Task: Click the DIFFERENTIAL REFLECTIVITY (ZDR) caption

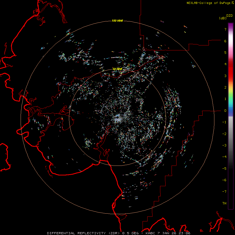Action: pos(84,233)
